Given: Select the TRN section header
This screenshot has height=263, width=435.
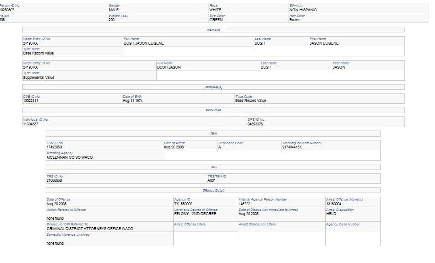Looking at the screenshot, I should 213,134.
